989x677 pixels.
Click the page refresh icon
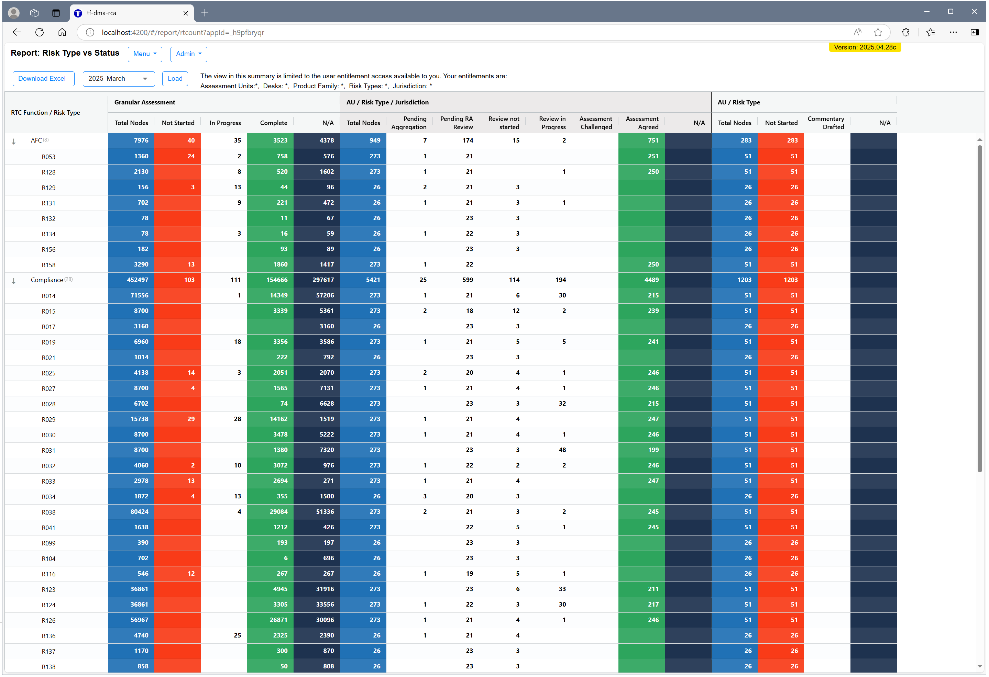coord(40,32)
